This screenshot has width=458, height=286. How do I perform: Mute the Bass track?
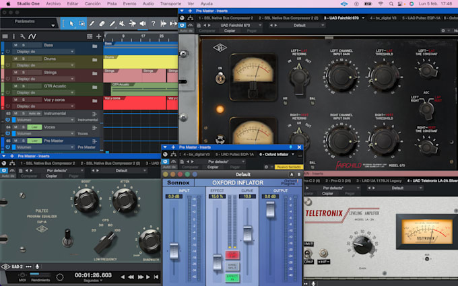(15, 45)
